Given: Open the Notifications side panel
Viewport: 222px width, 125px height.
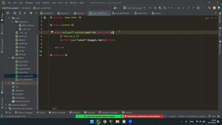Looking at the screenshot, I should tap(220, 47).
